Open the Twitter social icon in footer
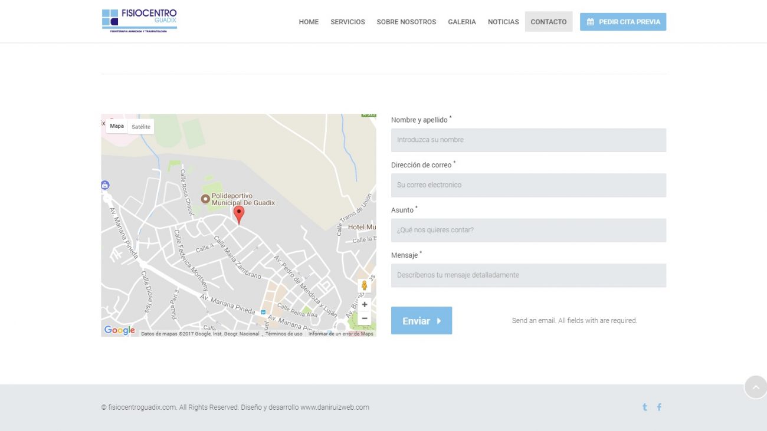This screenshot has width=767, height=431. [x=644, y=407]
